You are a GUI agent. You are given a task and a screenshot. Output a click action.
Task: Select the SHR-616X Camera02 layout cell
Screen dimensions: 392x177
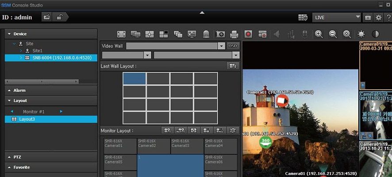154,146
